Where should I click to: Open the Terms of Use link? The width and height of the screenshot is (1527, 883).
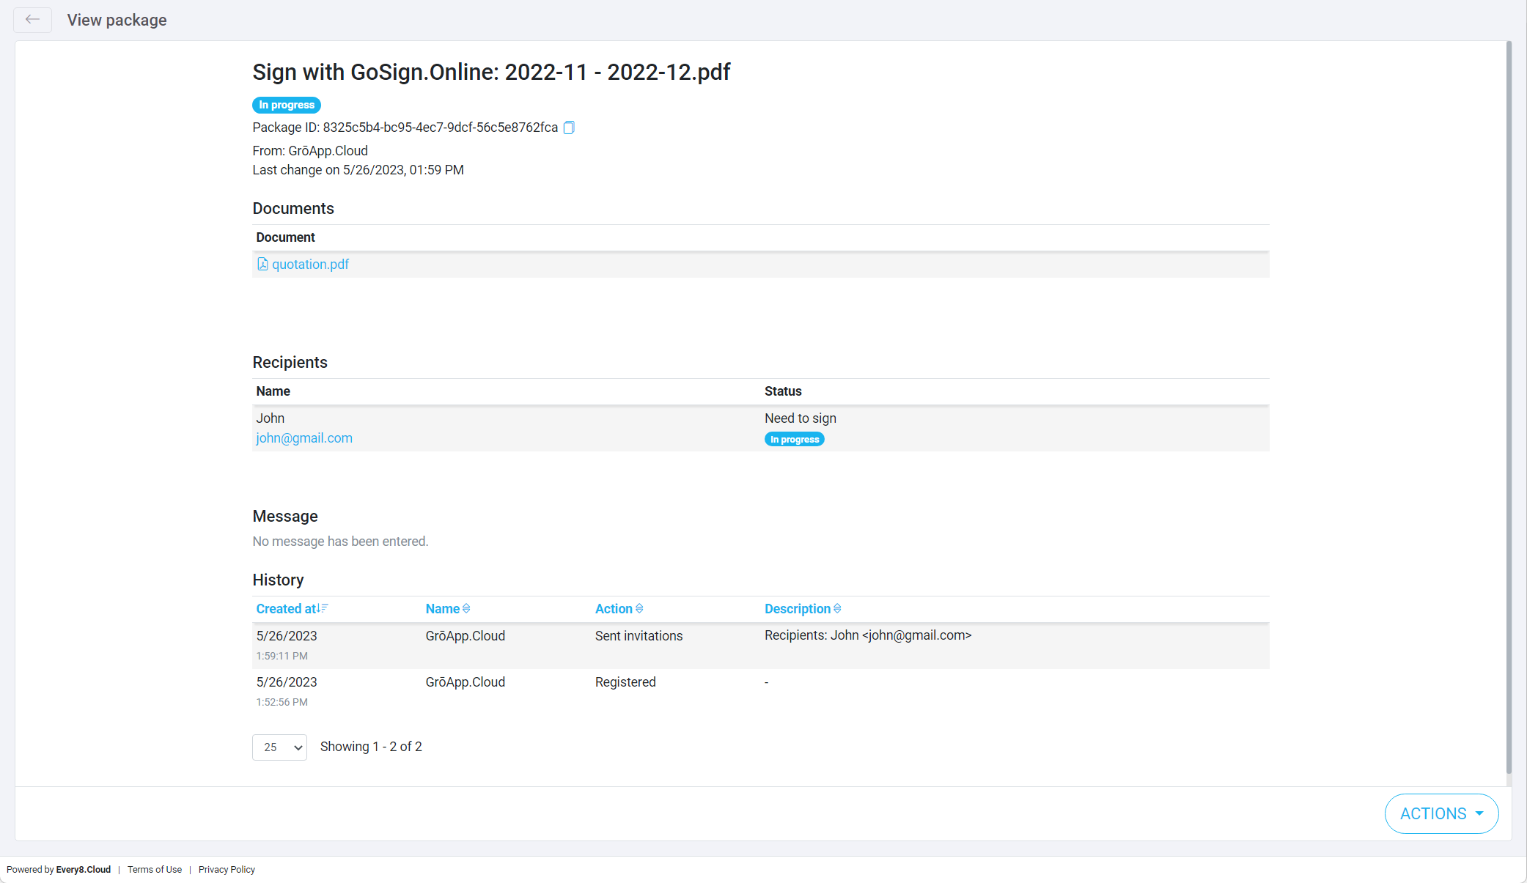click(x=155, y=870)
